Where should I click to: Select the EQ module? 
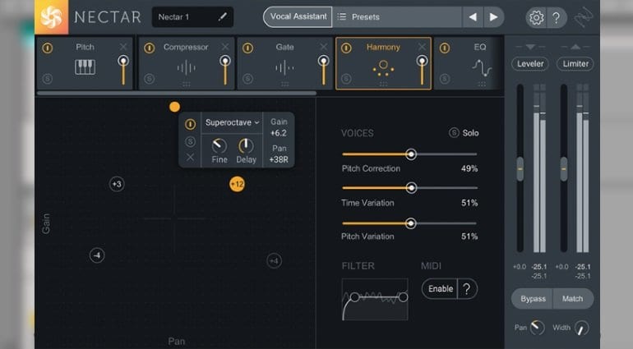point(469,63)
